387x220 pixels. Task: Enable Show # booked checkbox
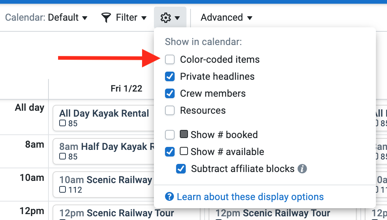point(170,135)
